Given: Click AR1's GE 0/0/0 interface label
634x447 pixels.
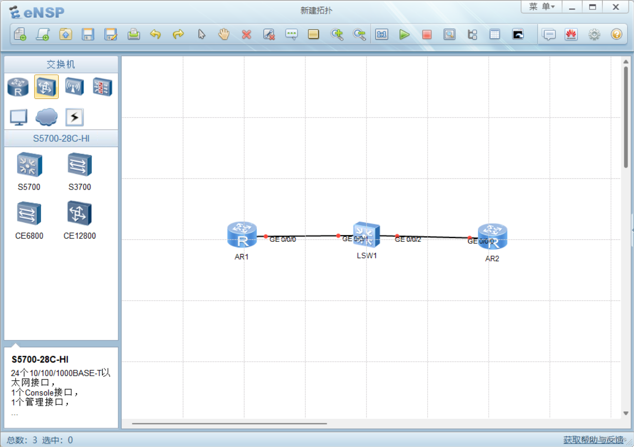Looking at the screenshot, I should [283, 239].
